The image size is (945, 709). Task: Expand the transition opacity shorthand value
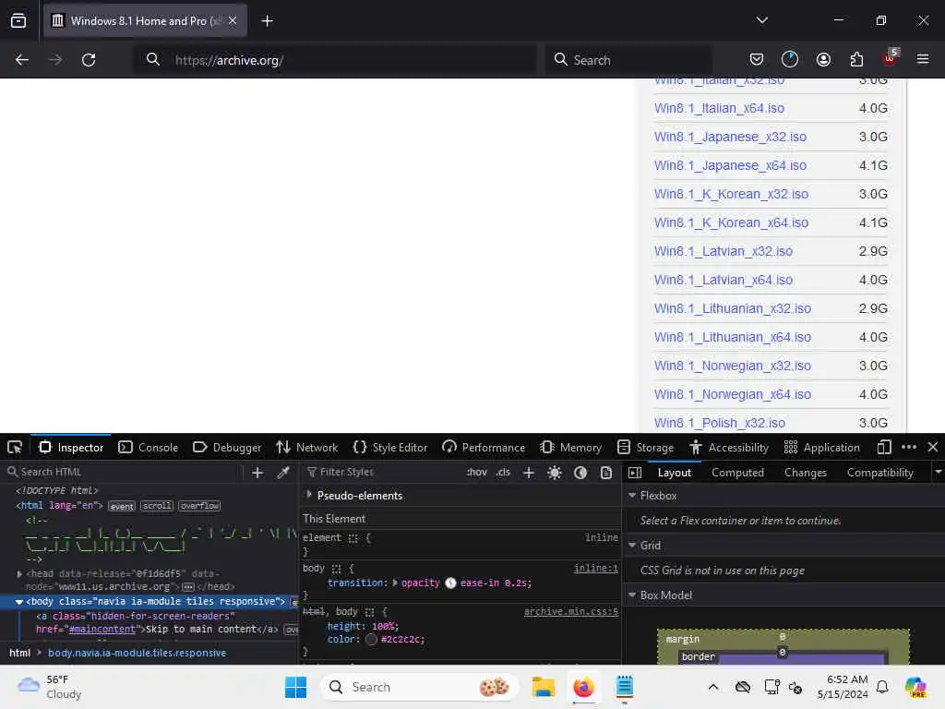pos(395,583)
